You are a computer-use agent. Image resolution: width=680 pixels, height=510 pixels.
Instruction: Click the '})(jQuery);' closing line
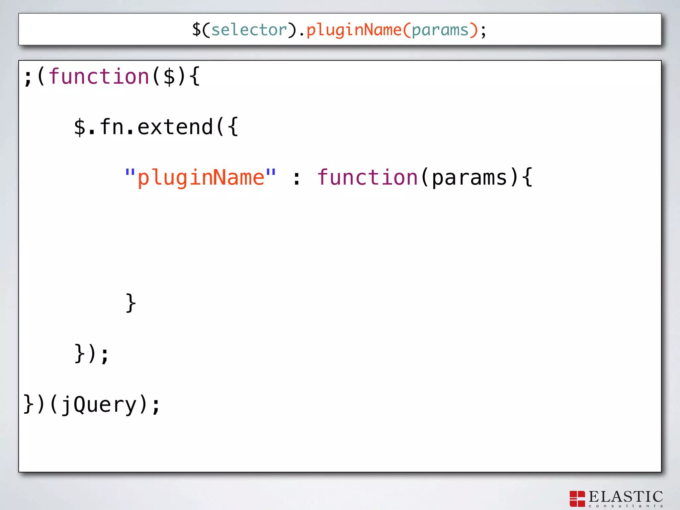(x=92, y=404)
